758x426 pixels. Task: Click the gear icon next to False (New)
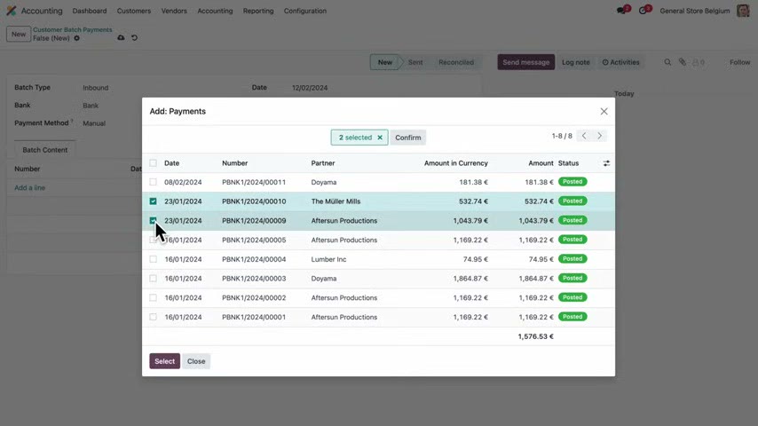[77, 38]
